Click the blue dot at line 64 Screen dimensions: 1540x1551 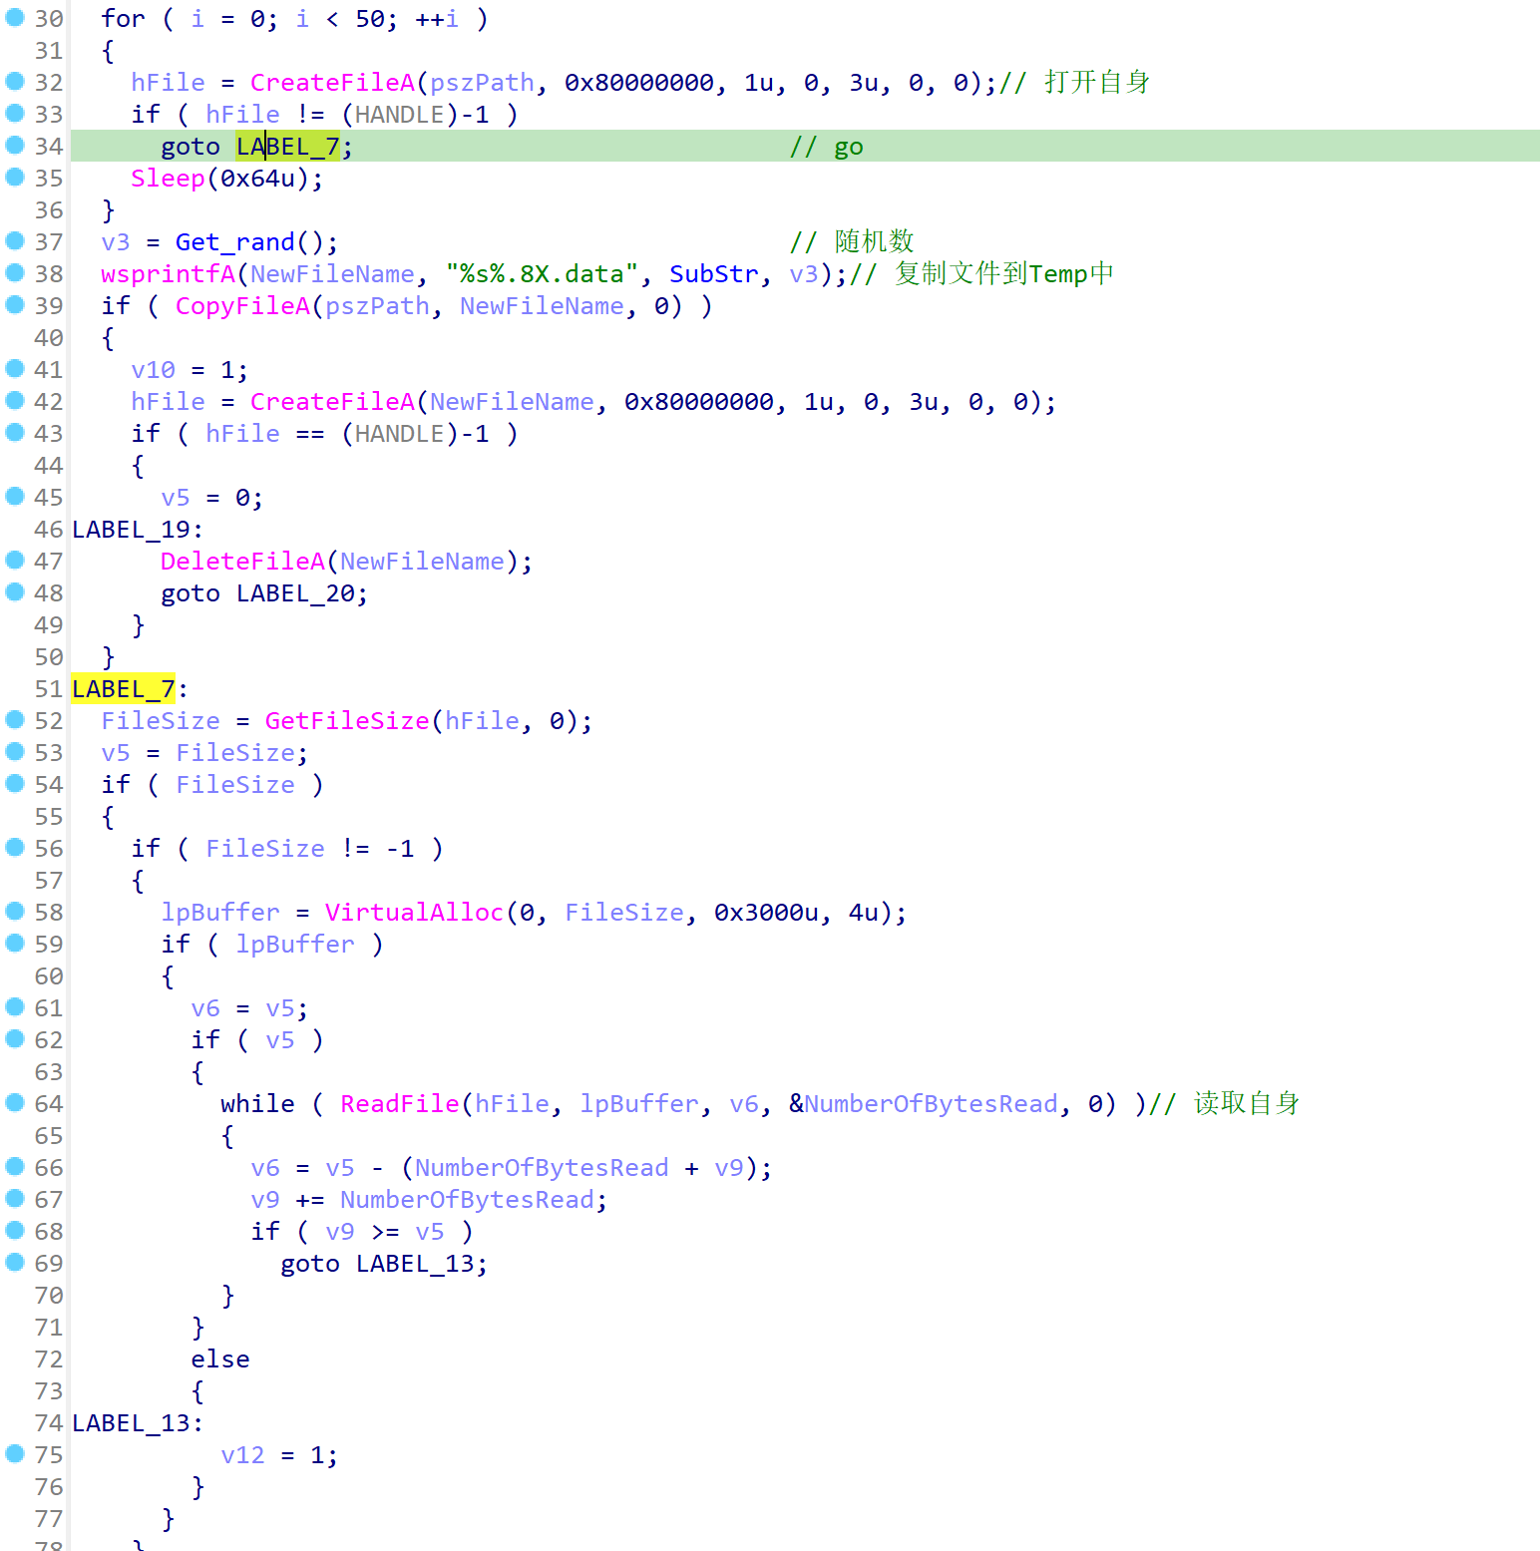(x=15, y=1103)
